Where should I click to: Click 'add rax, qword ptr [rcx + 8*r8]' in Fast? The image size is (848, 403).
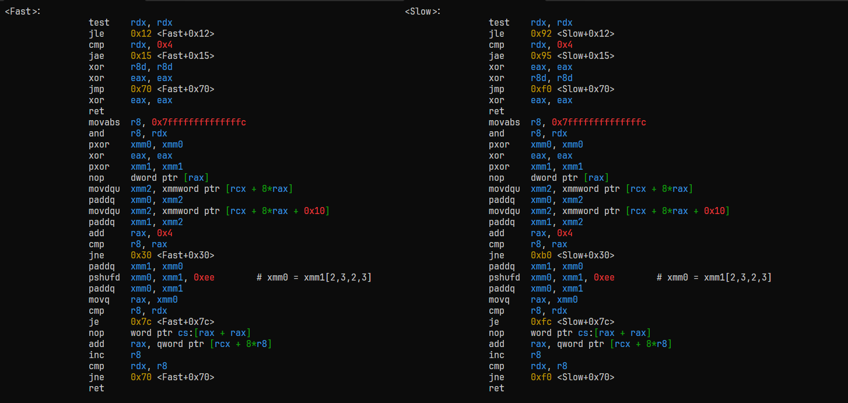pos(180,344)
